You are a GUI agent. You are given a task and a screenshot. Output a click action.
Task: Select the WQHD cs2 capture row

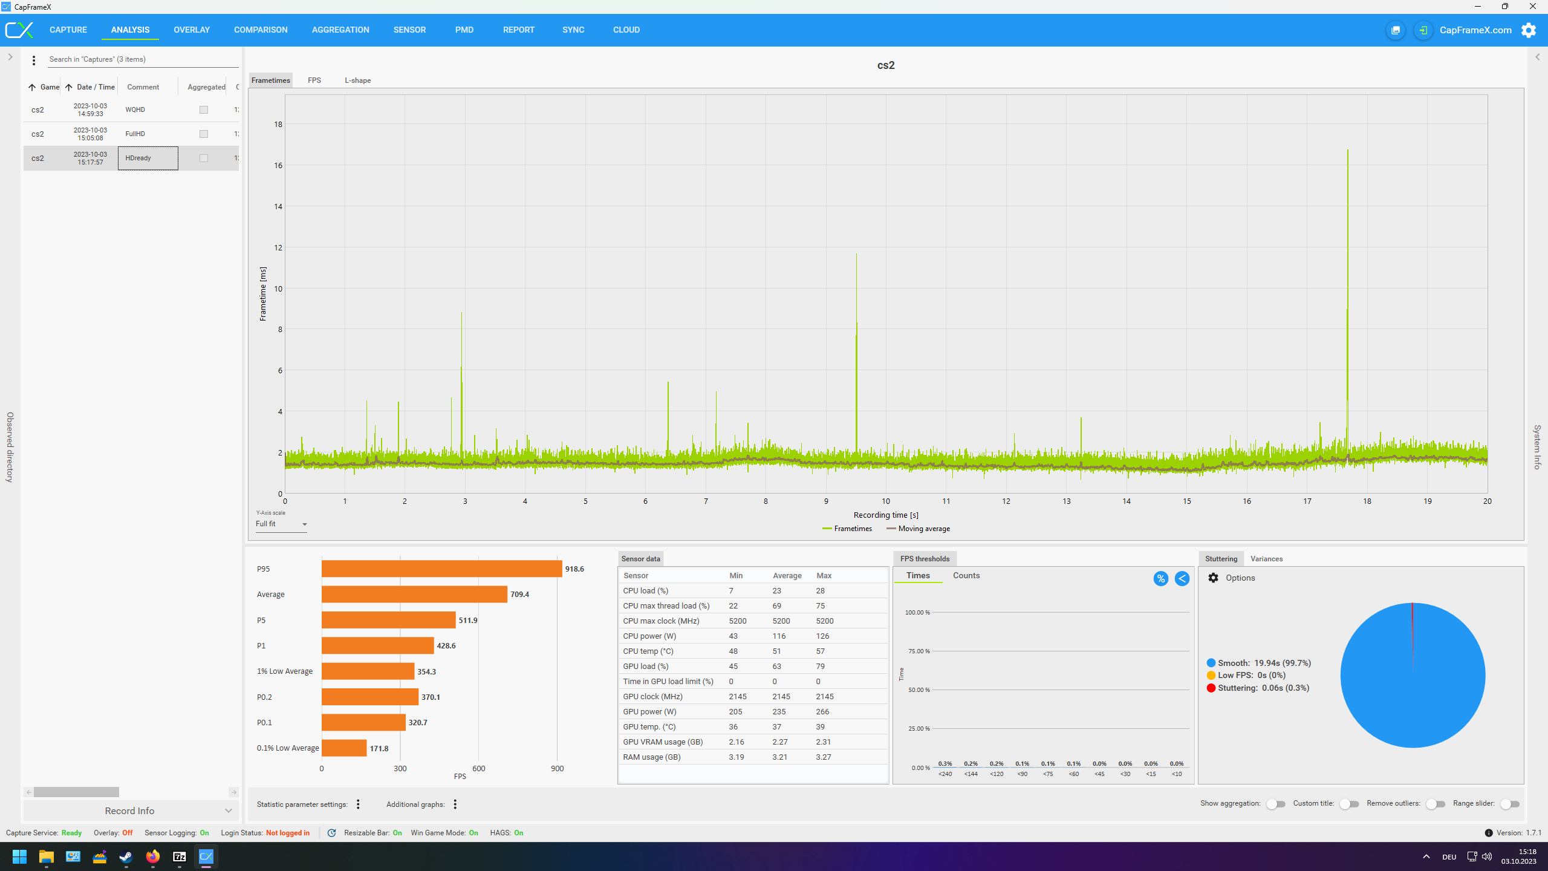click(x=131, y=110)
